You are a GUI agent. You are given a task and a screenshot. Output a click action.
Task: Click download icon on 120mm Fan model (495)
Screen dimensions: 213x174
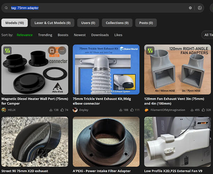tap(192, 110)
